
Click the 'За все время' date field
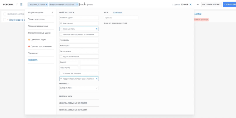coord(79,23)
